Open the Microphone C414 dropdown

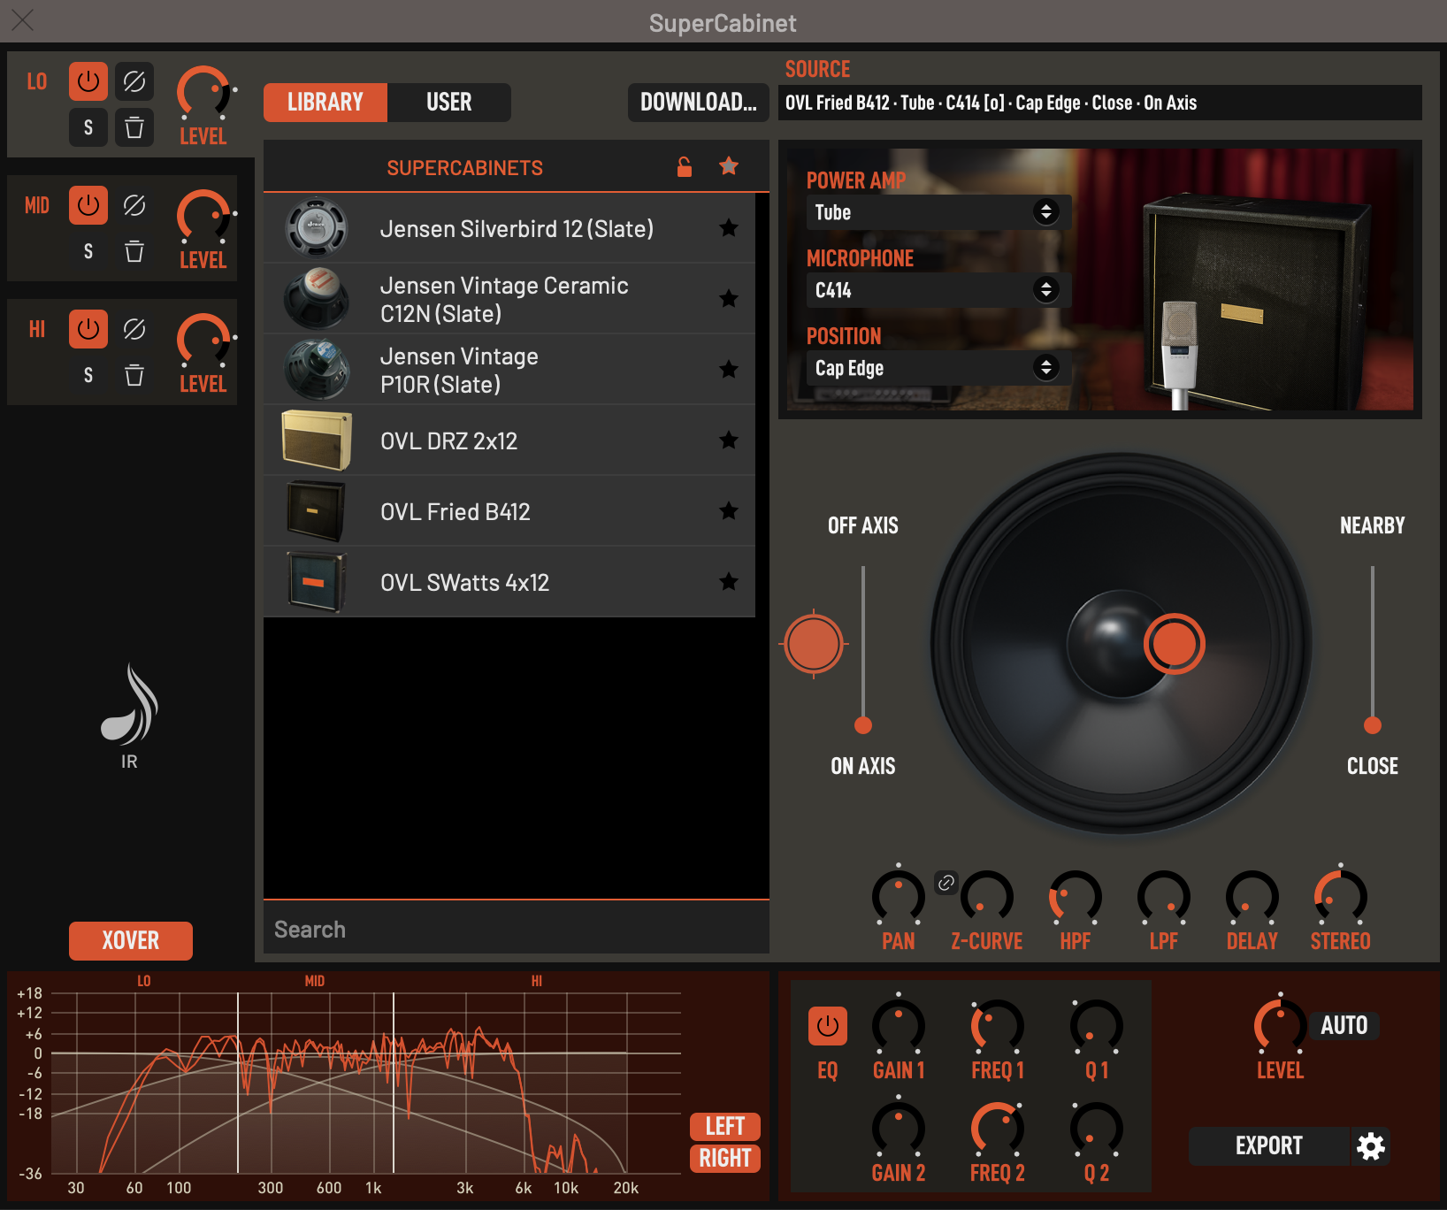tap(938, 290)
